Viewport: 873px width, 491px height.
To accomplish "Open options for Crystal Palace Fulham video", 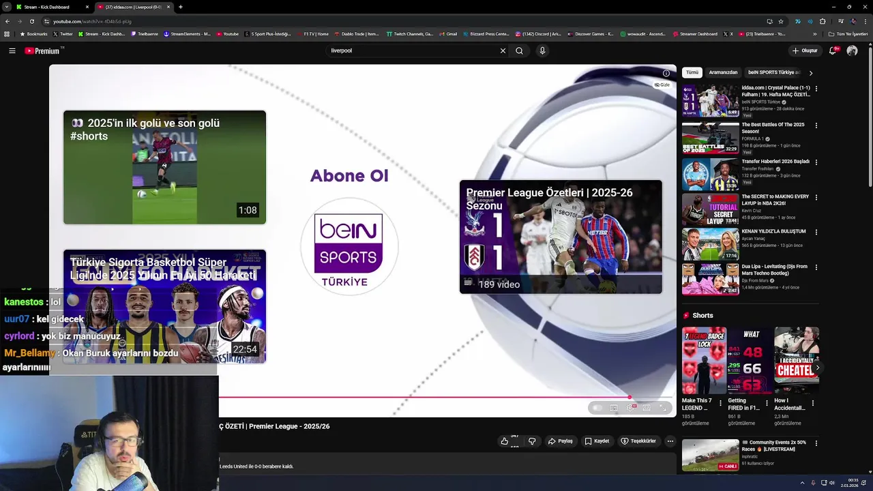I will coord(816,89).
